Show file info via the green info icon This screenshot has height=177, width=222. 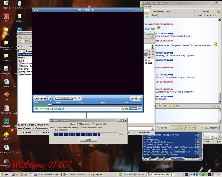(x=127, y=109)
